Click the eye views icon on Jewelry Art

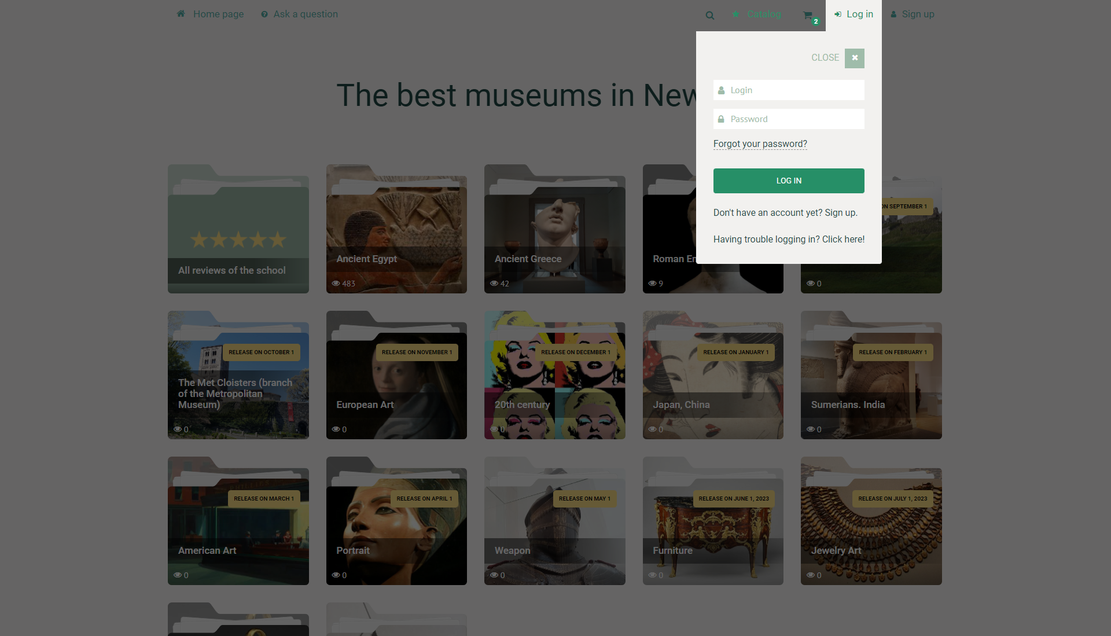tap(811, 575)
